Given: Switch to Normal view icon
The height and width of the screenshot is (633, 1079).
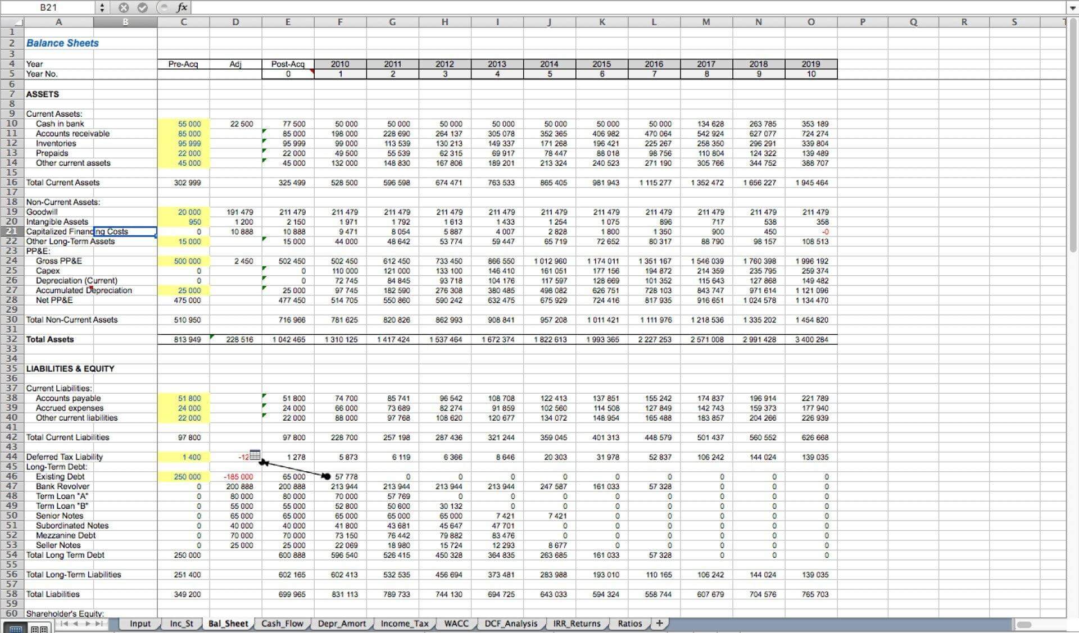Looking at the screenshot, I should [x=16, y=629].
